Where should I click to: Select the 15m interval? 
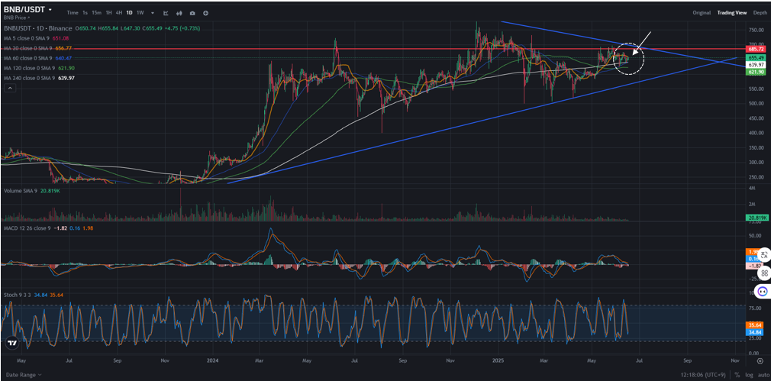coord(97,13)
